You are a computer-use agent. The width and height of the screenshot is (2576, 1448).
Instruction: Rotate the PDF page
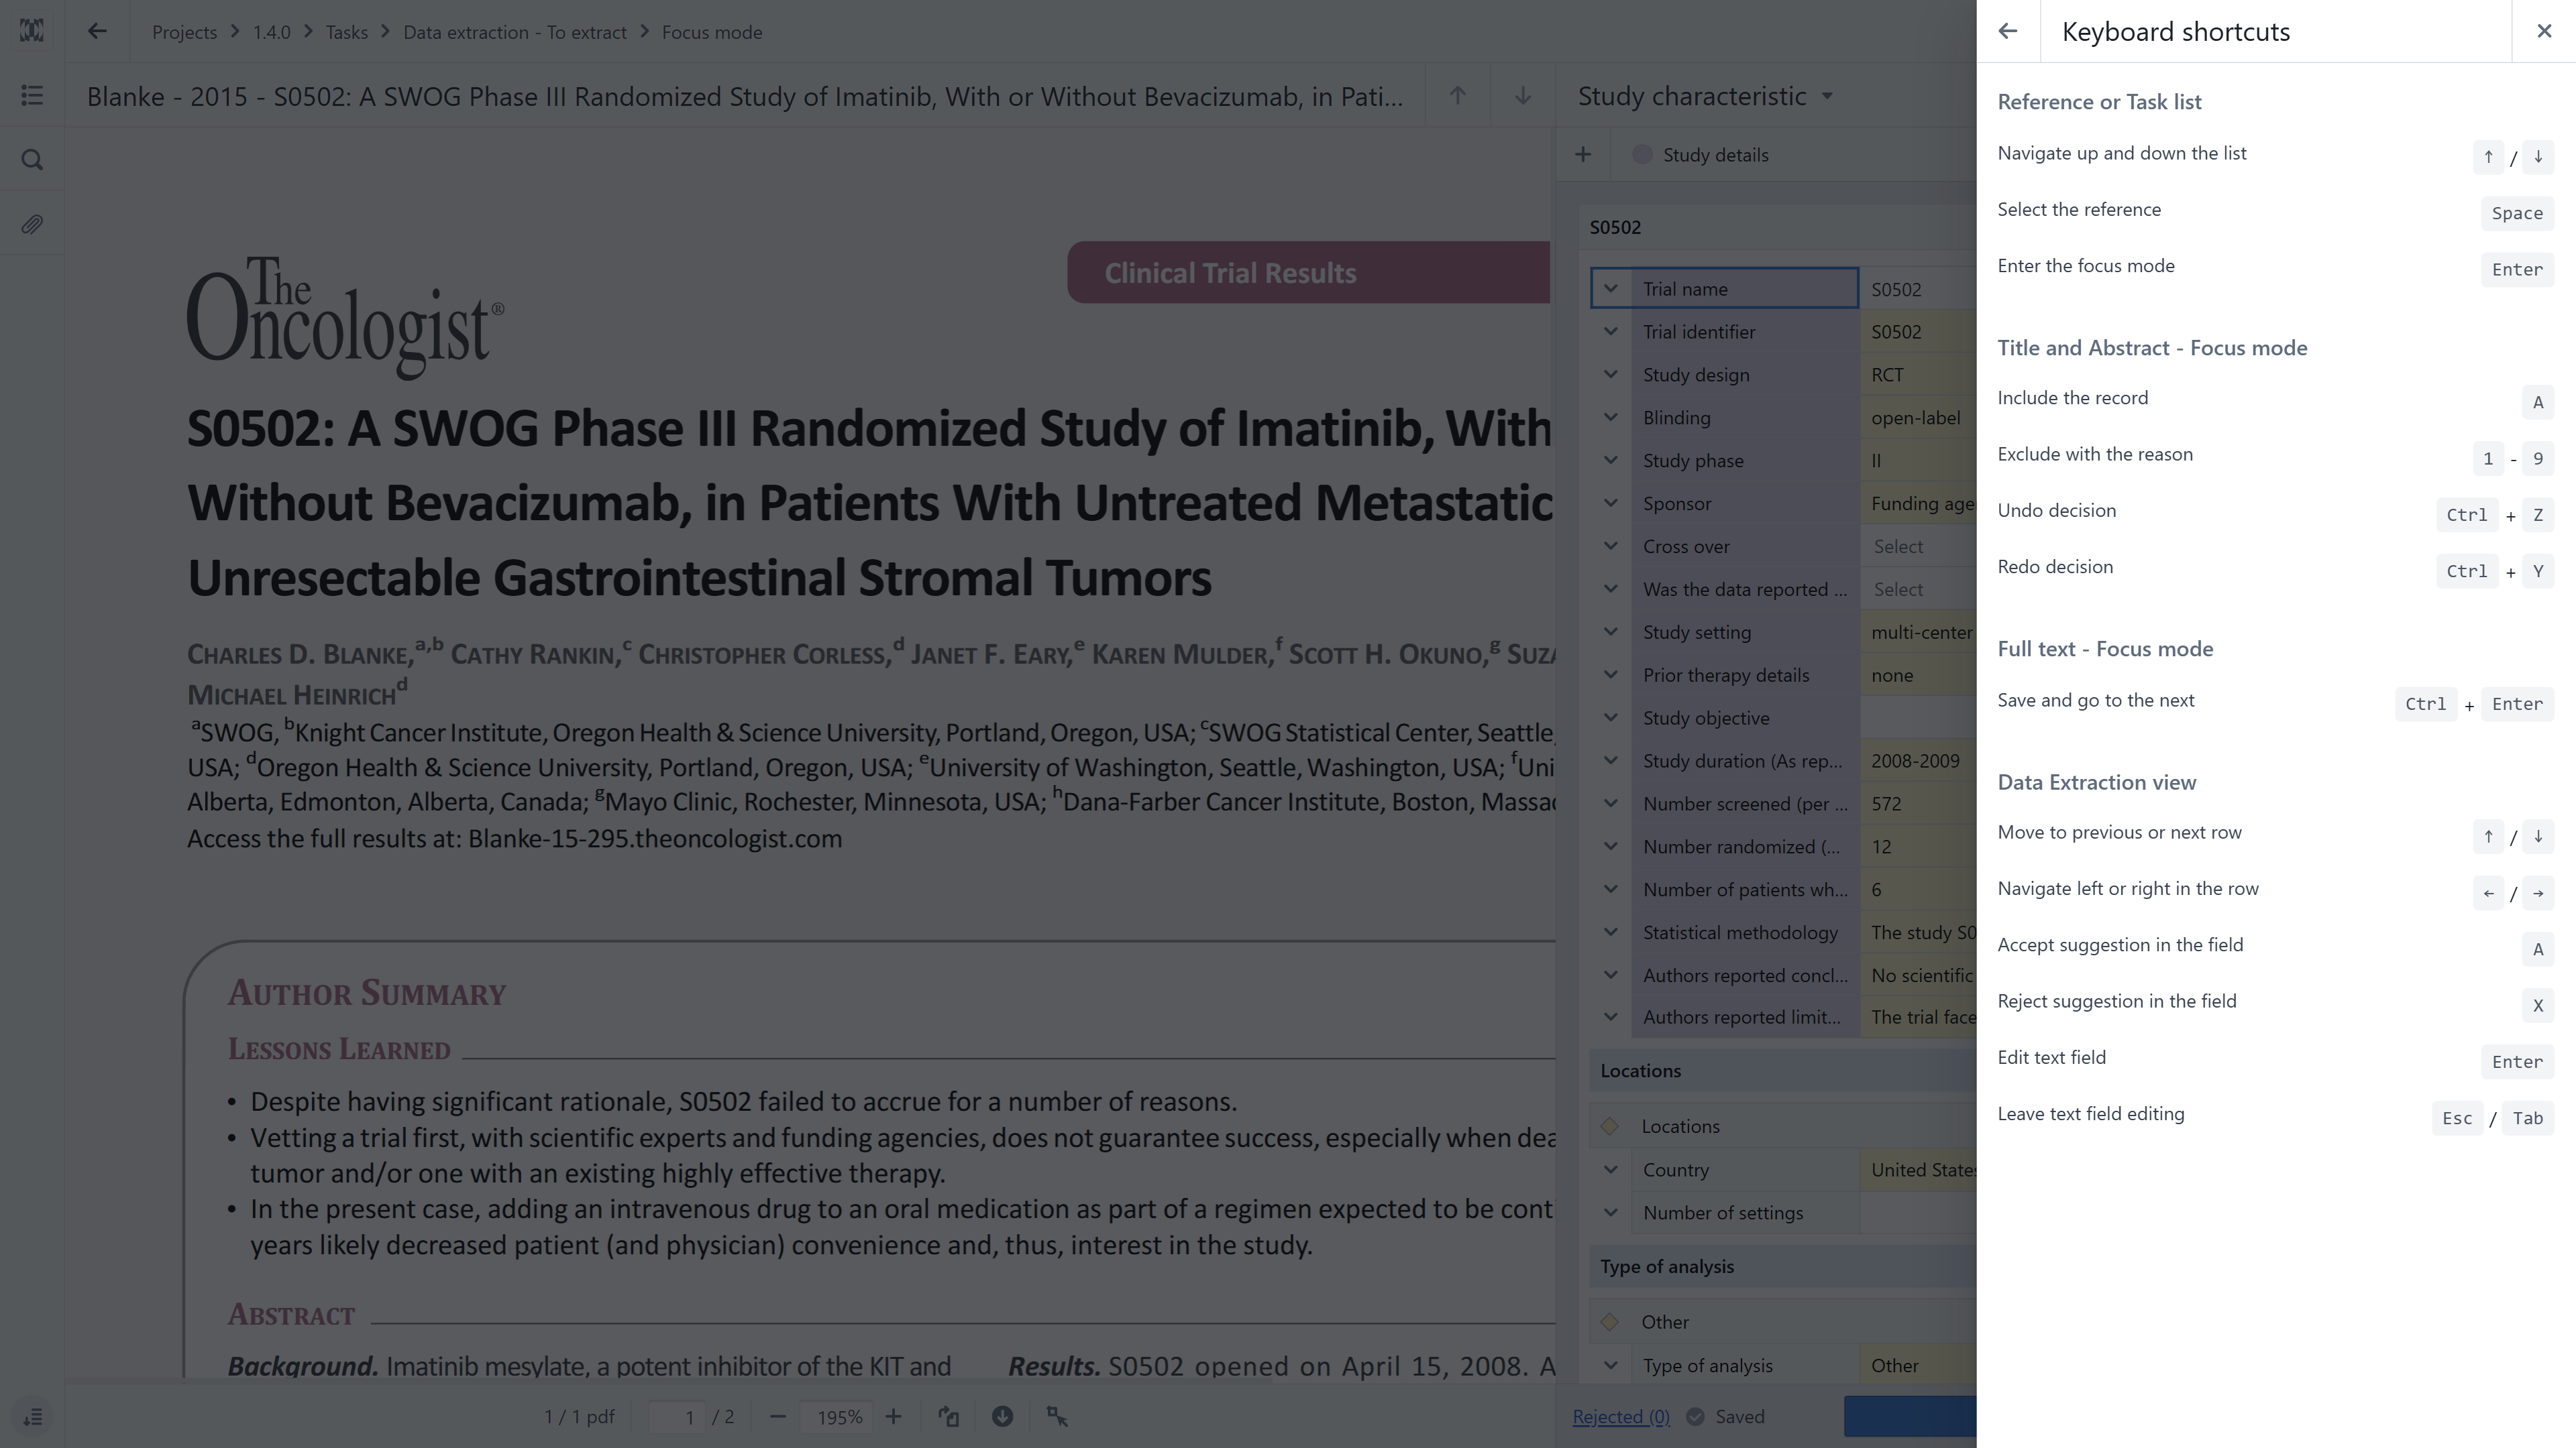tap(948, 1416)
